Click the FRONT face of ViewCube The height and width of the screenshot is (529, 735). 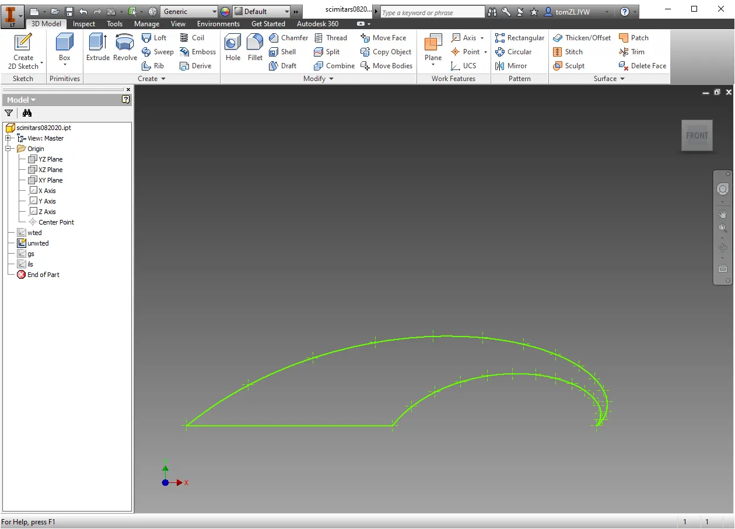pyautogui.click(x=697, y=135)
